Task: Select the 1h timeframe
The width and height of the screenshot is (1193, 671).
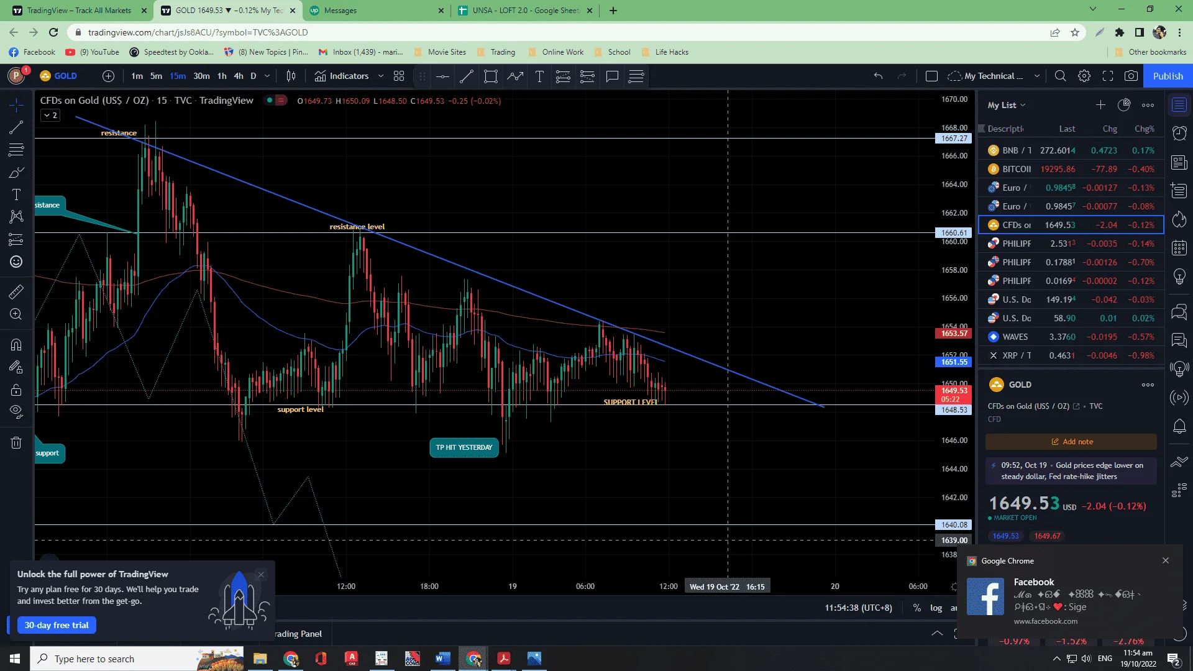Action: pyautogui.click(x=222, y=76)
